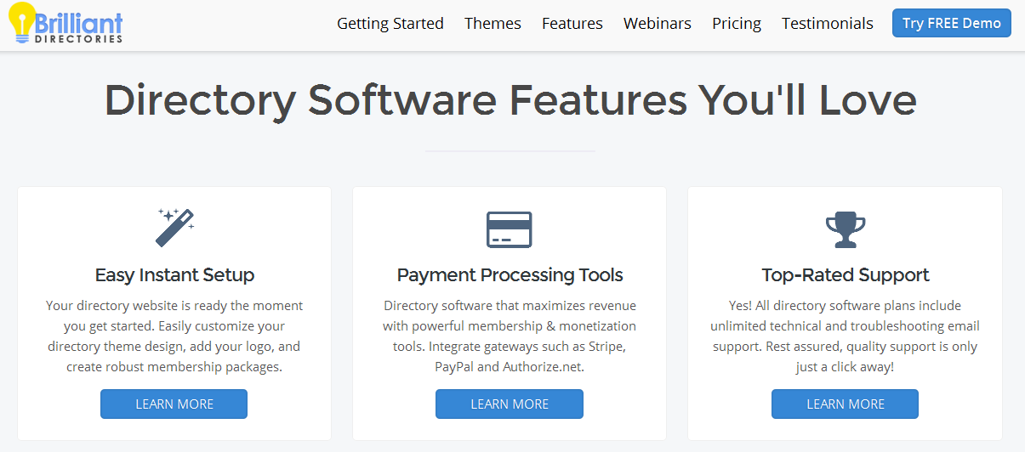Screen dimensions: 1025x452
Task: Go to the Themes page
Action: 493,24
